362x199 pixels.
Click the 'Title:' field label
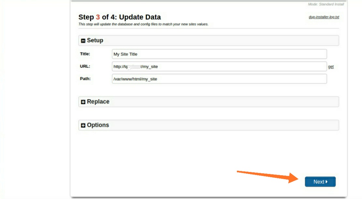coord(85,54)
